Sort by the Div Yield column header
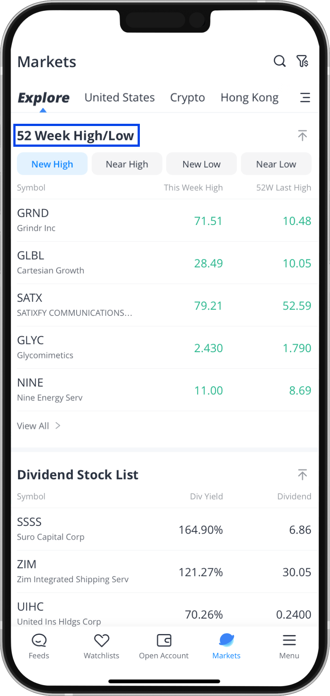Screen dimensions: 330x696 tap(206, 496)
